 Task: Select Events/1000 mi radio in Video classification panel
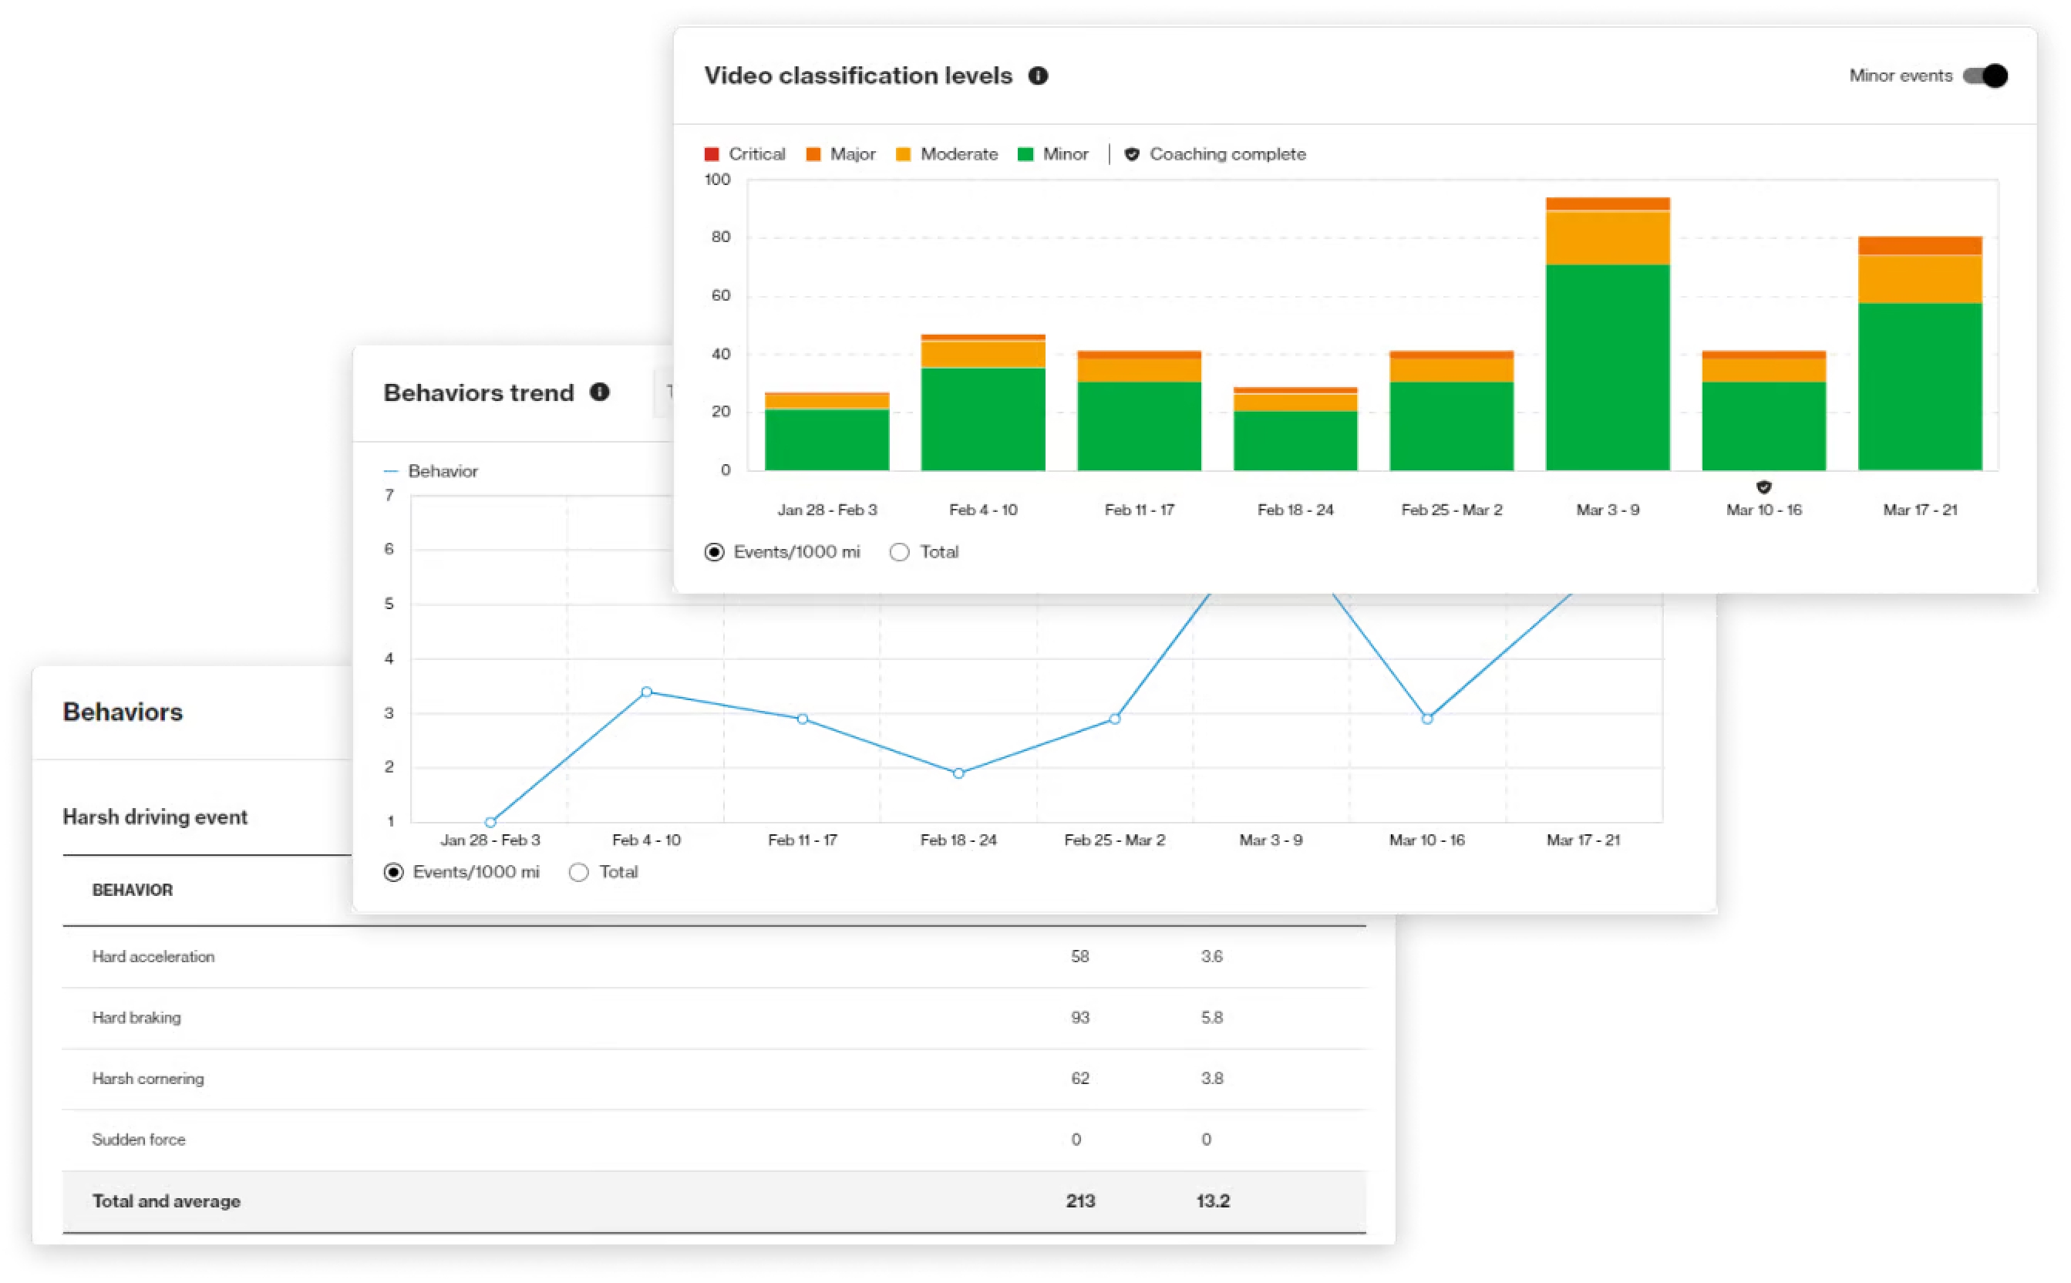coord(715,552)
